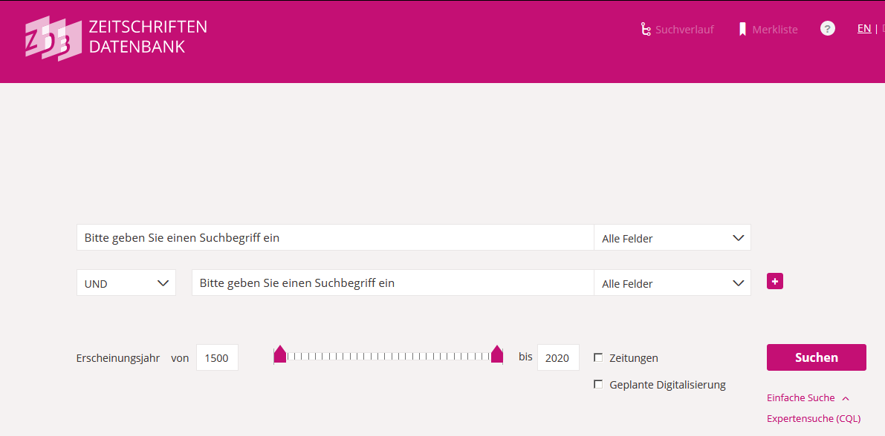
Task: Open the Merkliste bookmark icon
Action: point(743,30)
